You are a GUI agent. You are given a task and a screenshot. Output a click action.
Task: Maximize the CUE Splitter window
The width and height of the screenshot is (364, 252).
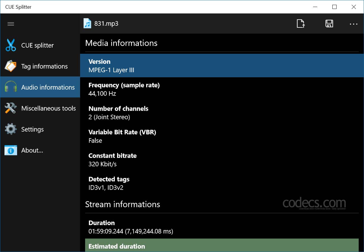[334, 7]
